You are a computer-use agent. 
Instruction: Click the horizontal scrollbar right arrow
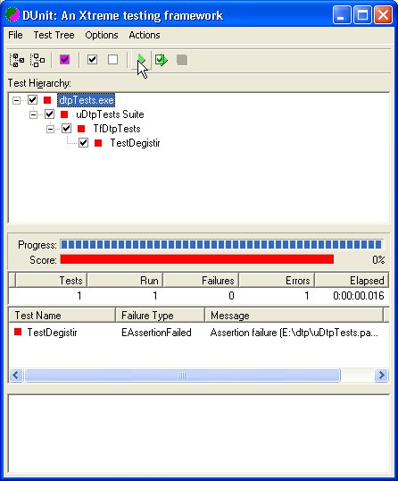381,375
